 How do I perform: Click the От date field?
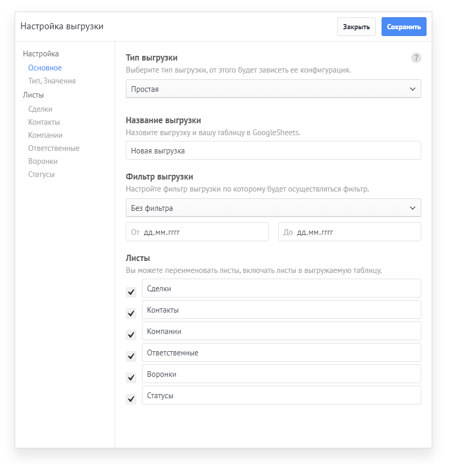tap(197, 231)
